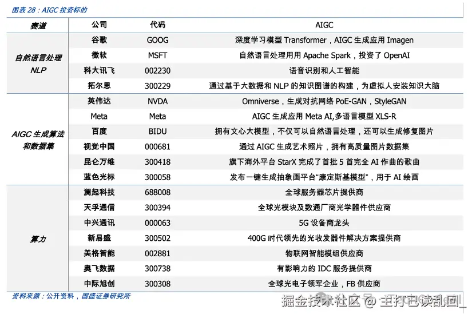Viewport: 476px width, 318px height.
Task: Click 'Meta' in the company column
Action: 100,116
